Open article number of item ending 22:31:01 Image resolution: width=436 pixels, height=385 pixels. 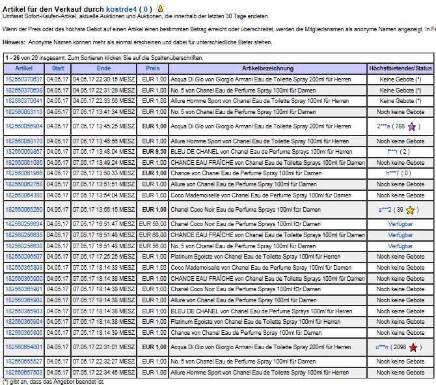[24, 347]
